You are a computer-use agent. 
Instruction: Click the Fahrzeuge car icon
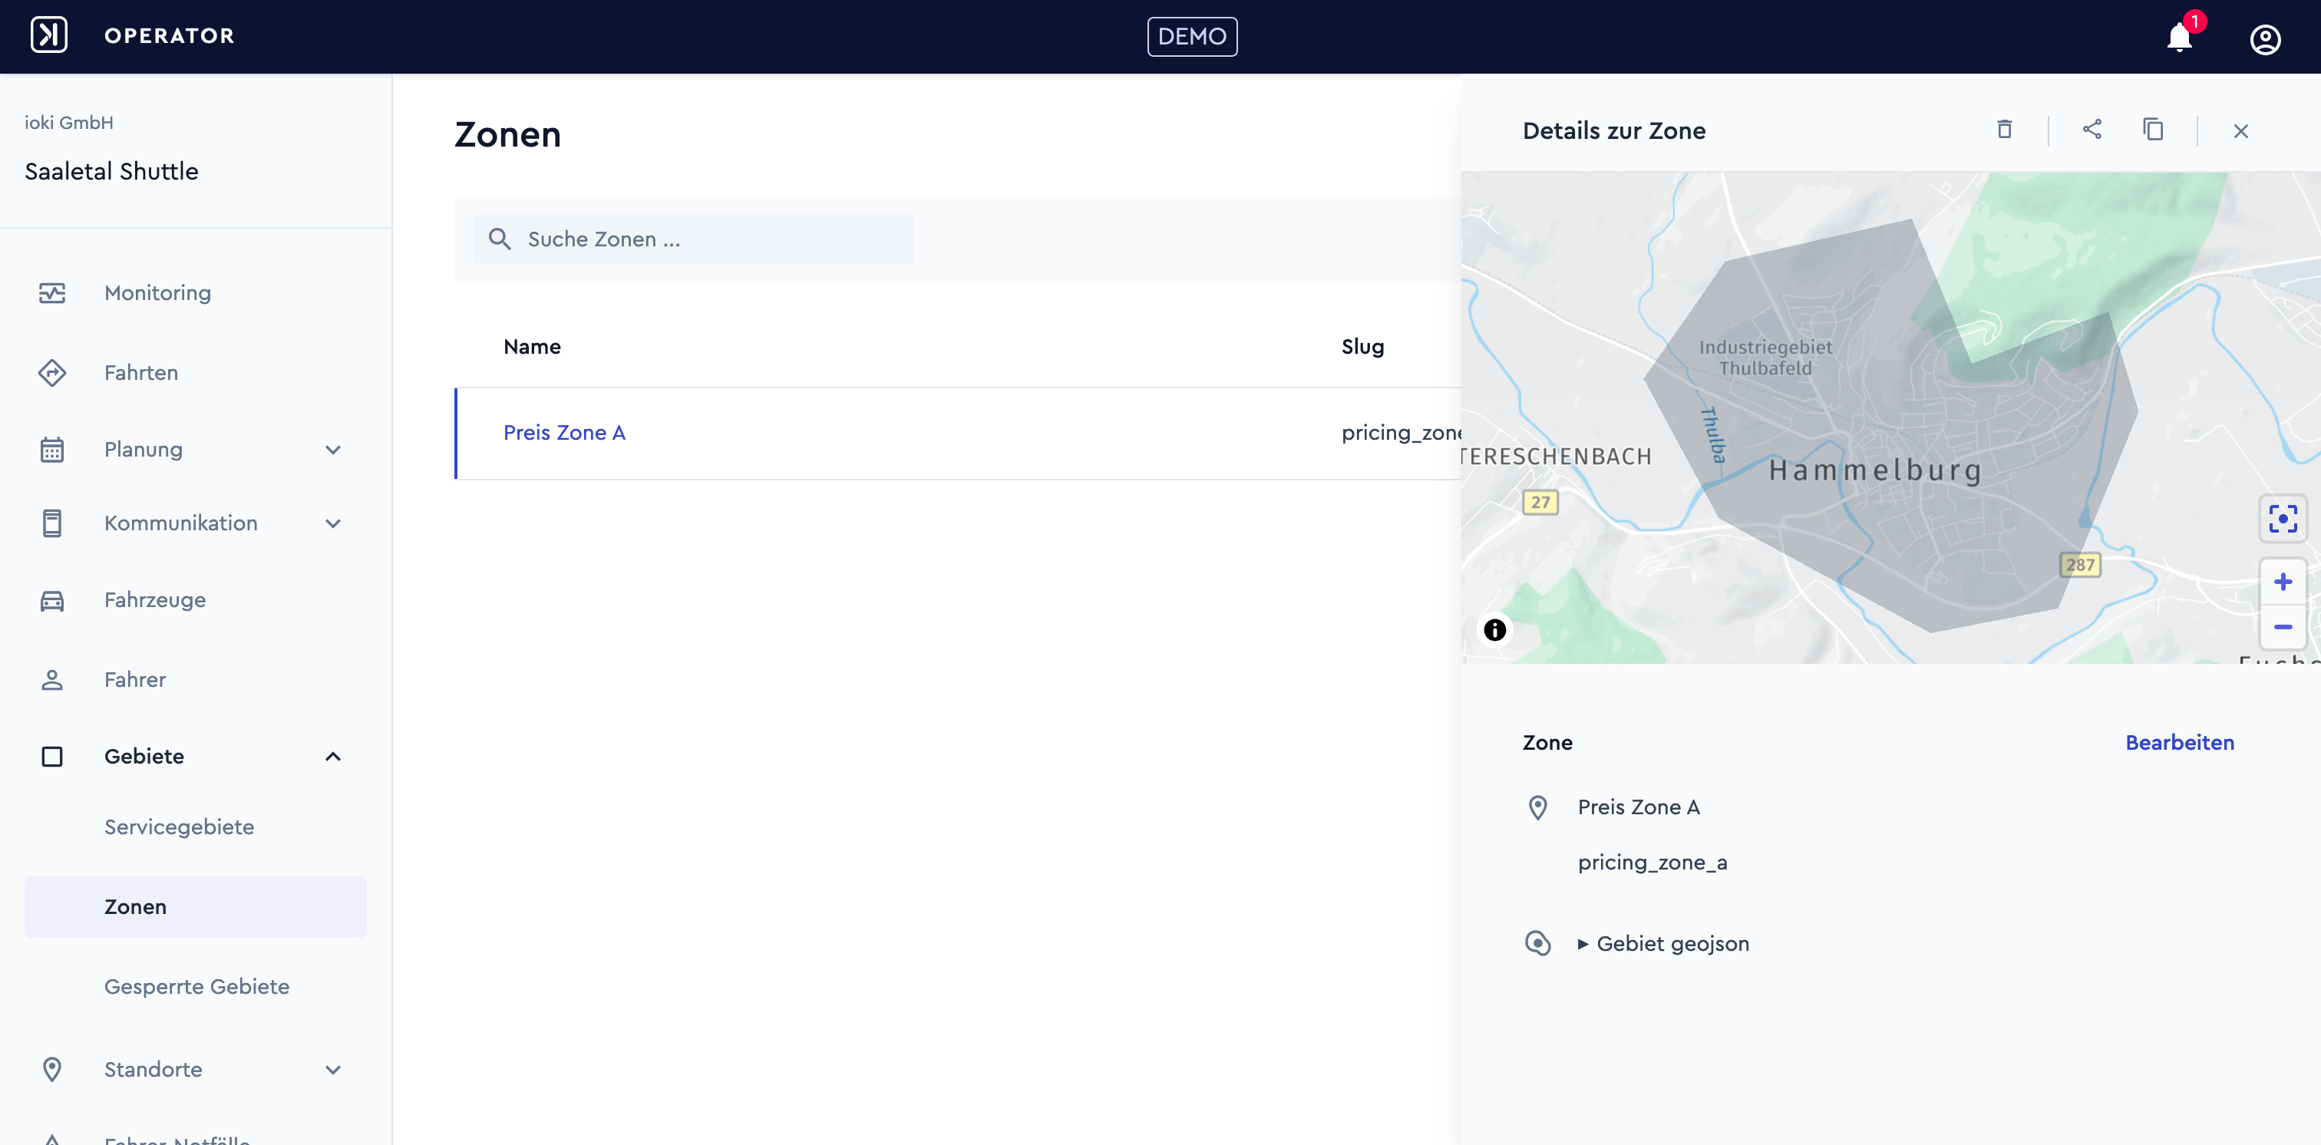(52, 600)
